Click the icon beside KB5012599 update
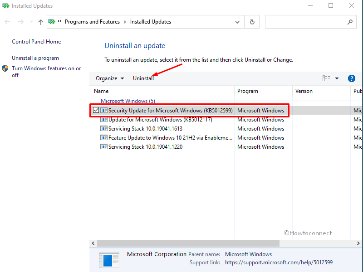 click(104, 110)
